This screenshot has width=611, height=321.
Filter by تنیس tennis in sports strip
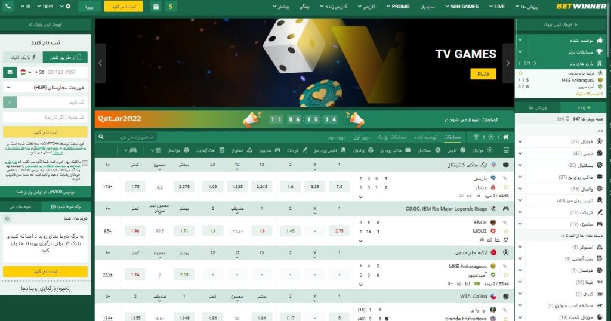pos(456,150)
